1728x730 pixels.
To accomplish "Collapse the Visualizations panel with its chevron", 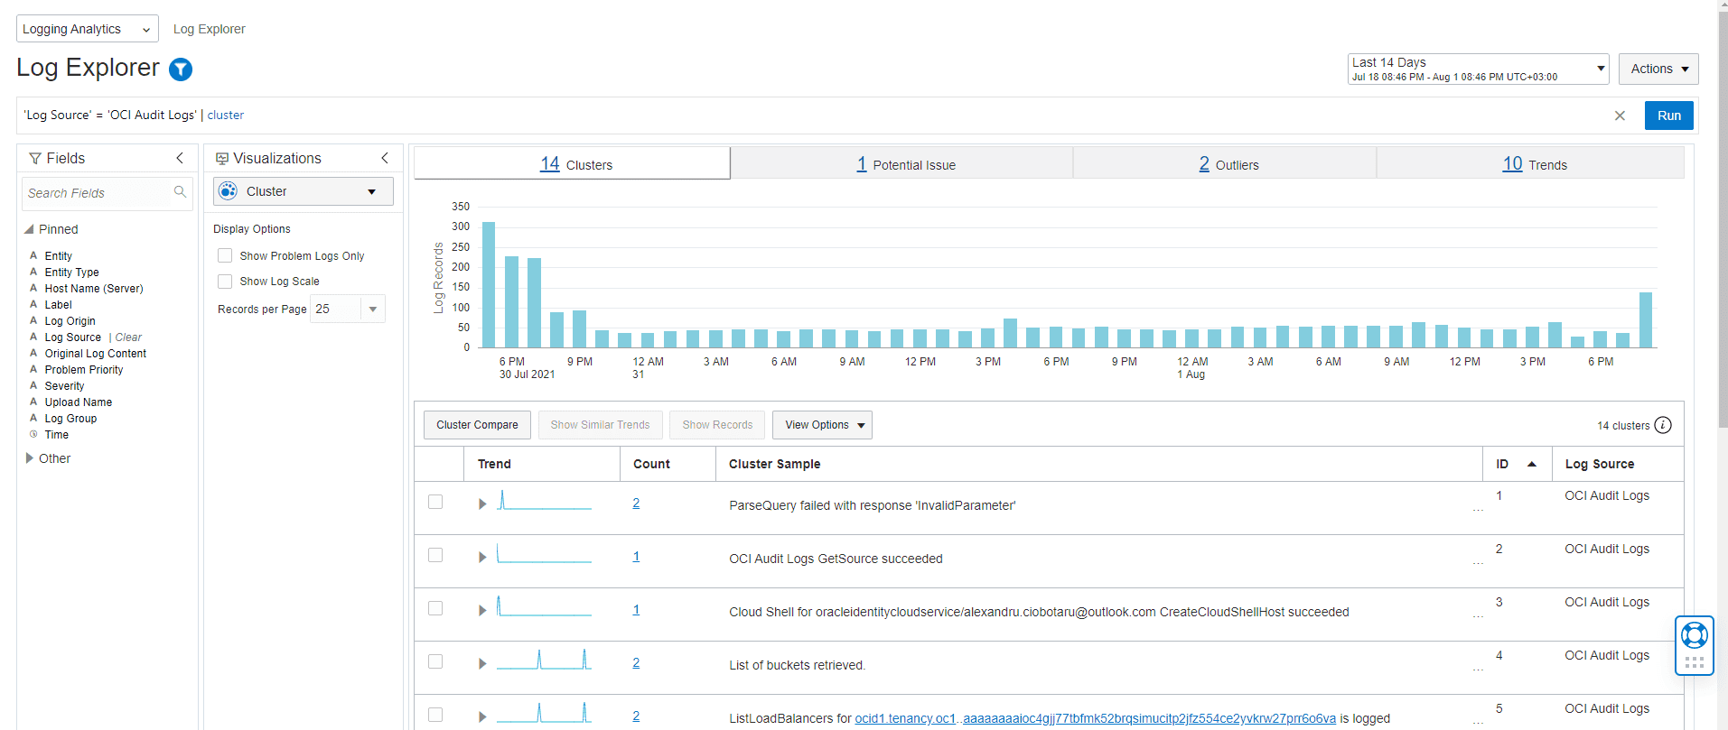I will pos(385,158).
